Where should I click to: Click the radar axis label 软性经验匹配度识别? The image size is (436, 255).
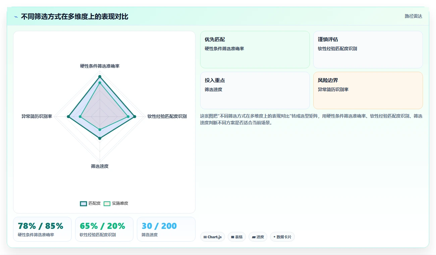click(167, 116)
